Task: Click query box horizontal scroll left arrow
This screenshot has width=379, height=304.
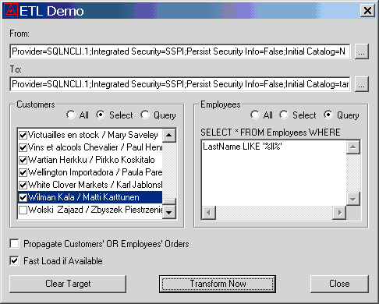Action: coord(209,213)
